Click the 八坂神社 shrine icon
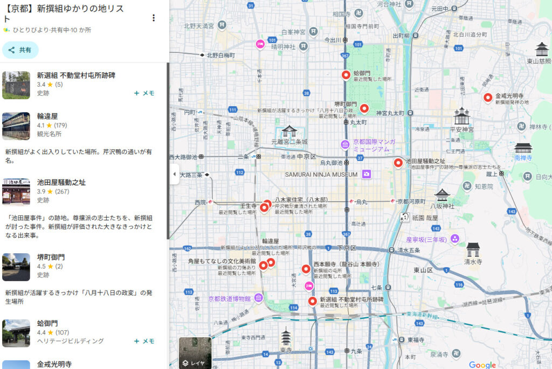 442,195
